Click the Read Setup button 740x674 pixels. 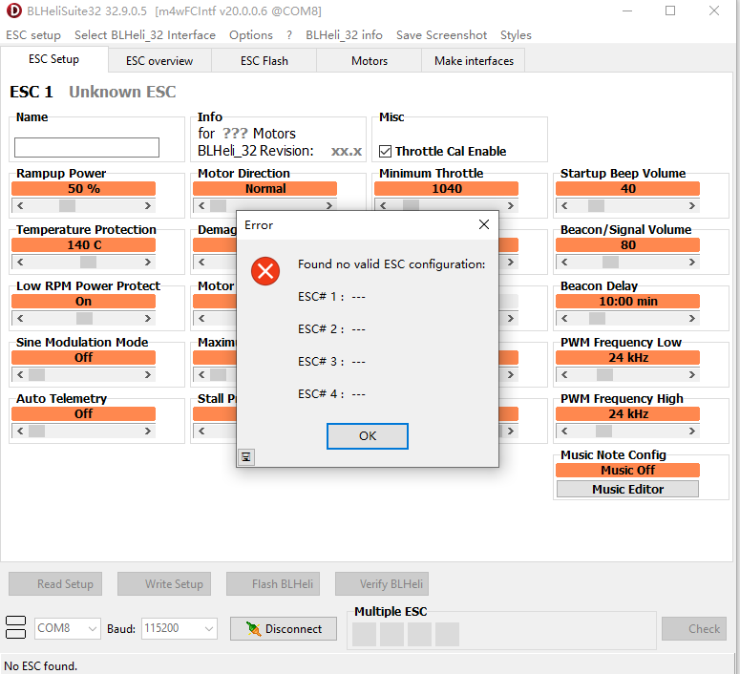coord(55,584)
